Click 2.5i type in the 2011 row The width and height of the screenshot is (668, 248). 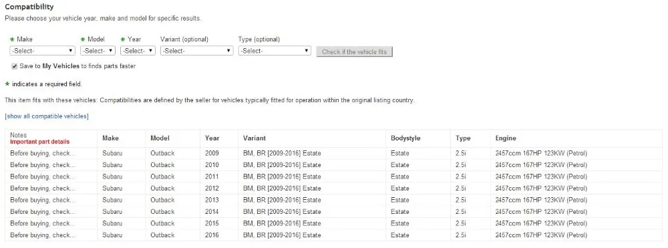[x=460, y=176]
